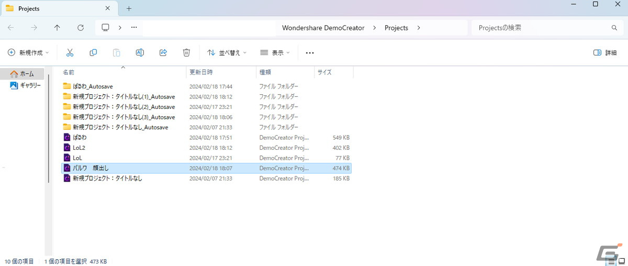The height and width of the screenshot is (266, 628).
Task: Click the Rename icon in toolbar
Action: [140, 52]
